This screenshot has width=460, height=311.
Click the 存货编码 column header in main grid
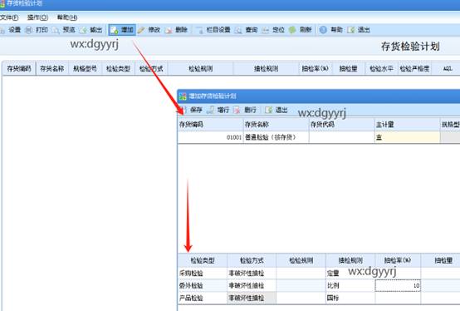pos(19,69)
